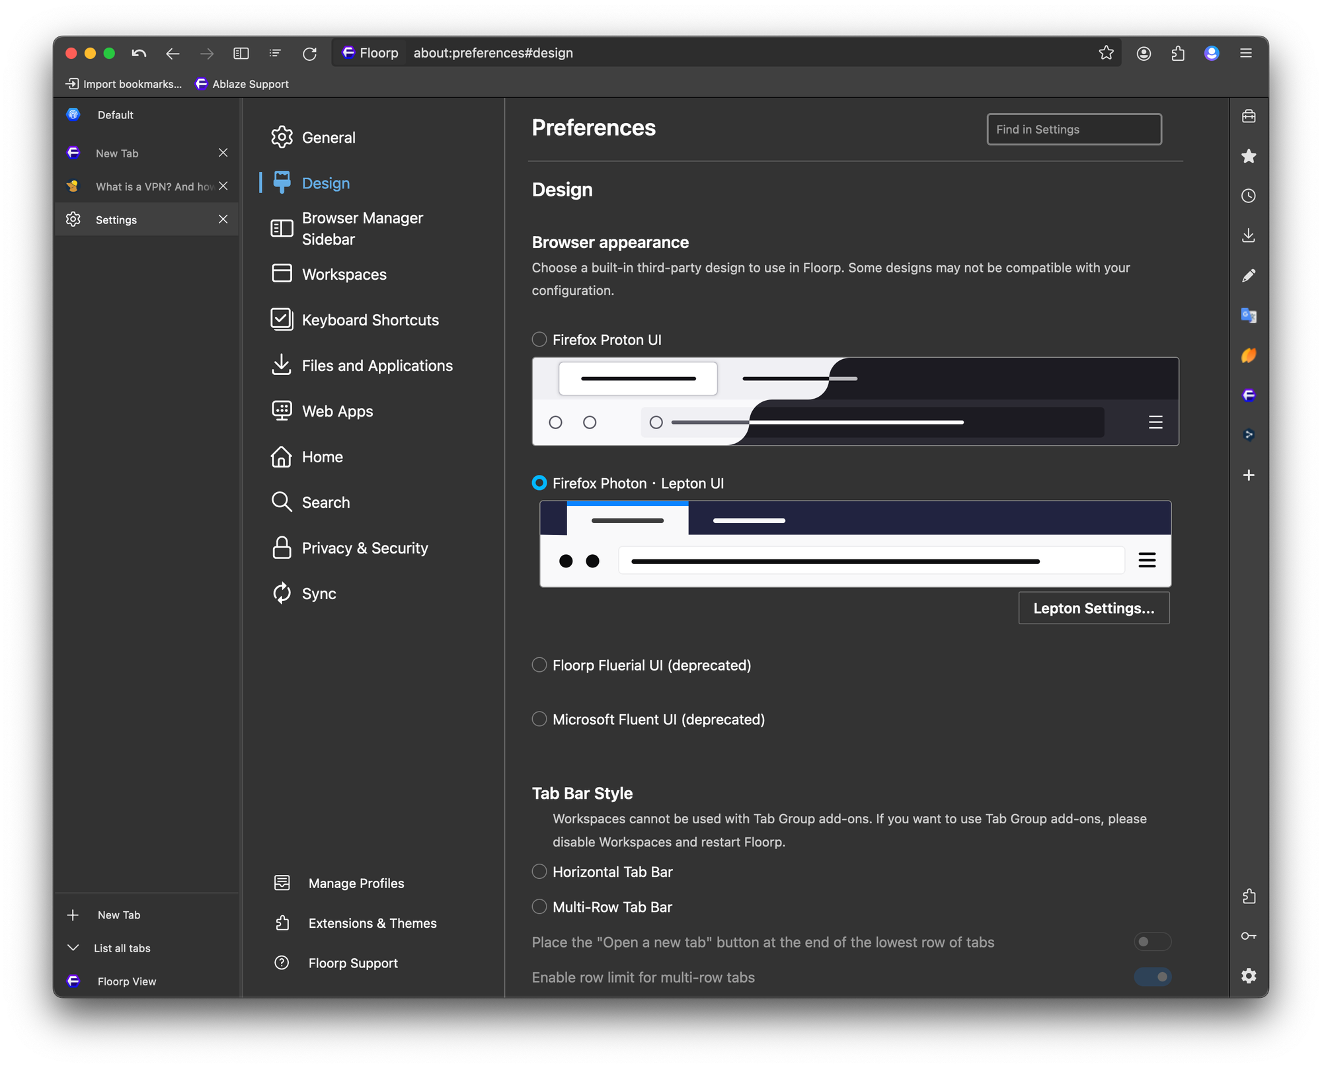Bookmark this page with the star icon
The image size is (1322, 1068).
(x=1106, y=53)
